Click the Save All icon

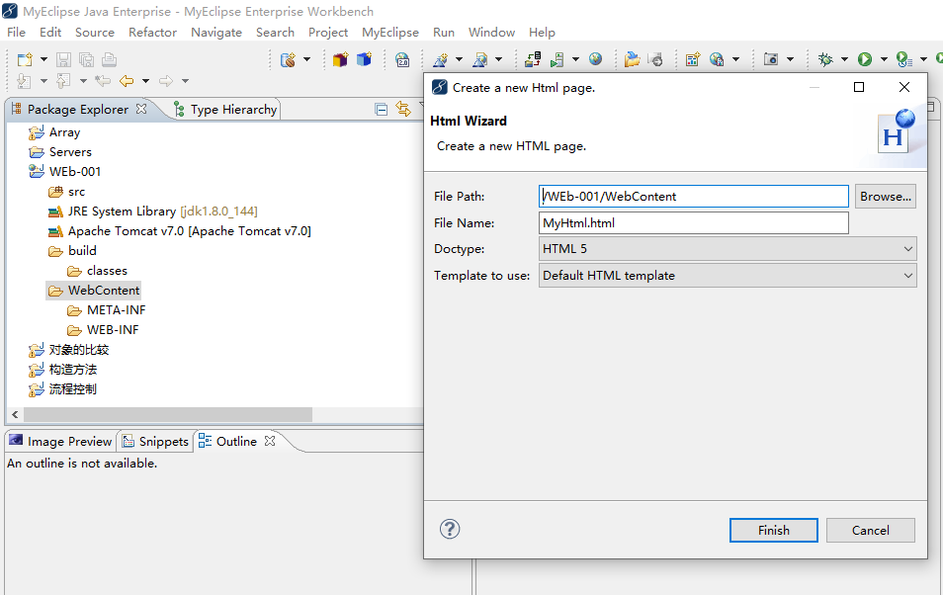(87, 59)
